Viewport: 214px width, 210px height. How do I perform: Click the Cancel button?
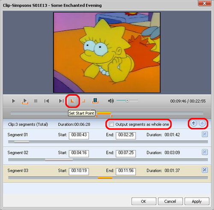(170, 201)
